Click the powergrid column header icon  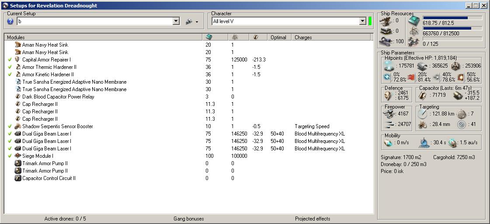tap(235, 37)
